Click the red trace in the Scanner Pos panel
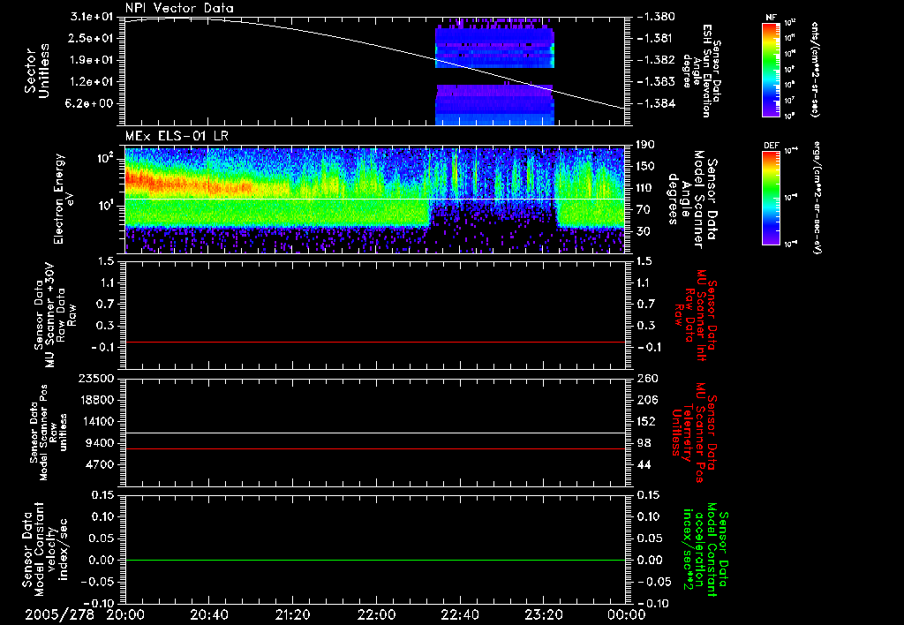Image resolution: width=904 pixels, height=625 pixels. coord(374,448)
